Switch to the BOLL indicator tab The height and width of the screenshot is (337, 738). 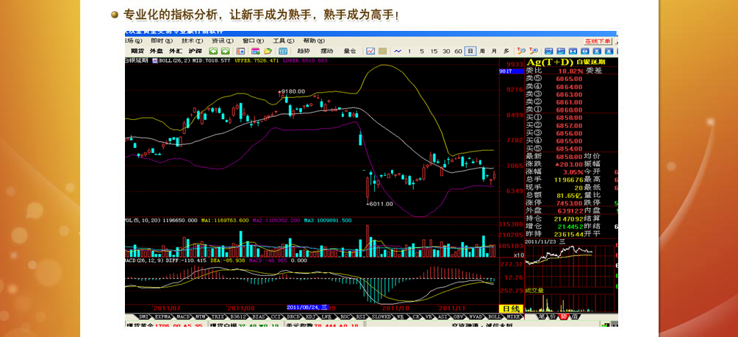click(494, 316)
